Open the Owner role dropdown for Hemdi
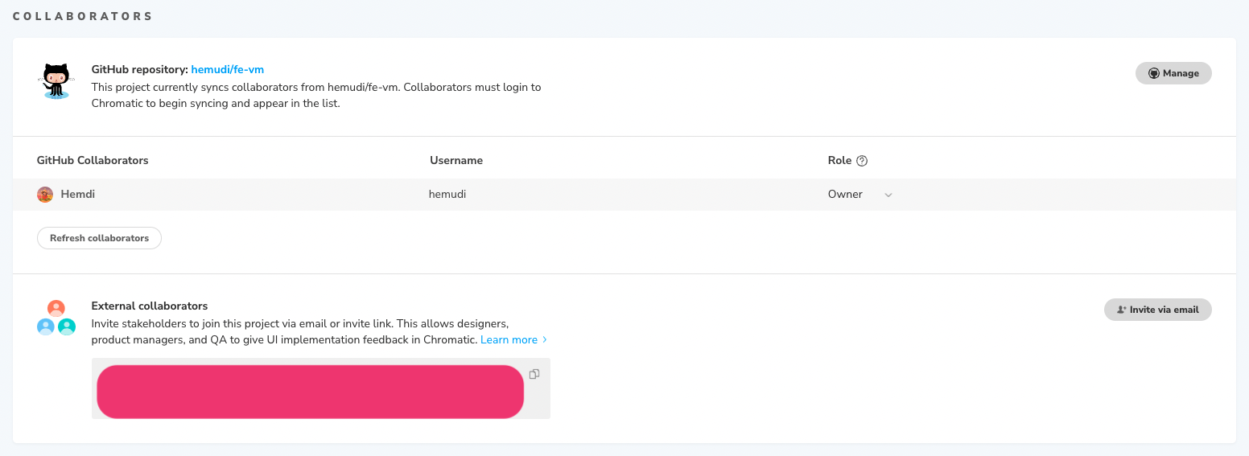Viewport: 1249px width, 456px height. tap(860, 195)
